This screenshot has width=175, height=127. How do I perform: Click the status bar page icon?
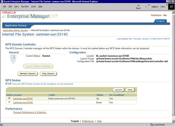click(x=1, y=125)
